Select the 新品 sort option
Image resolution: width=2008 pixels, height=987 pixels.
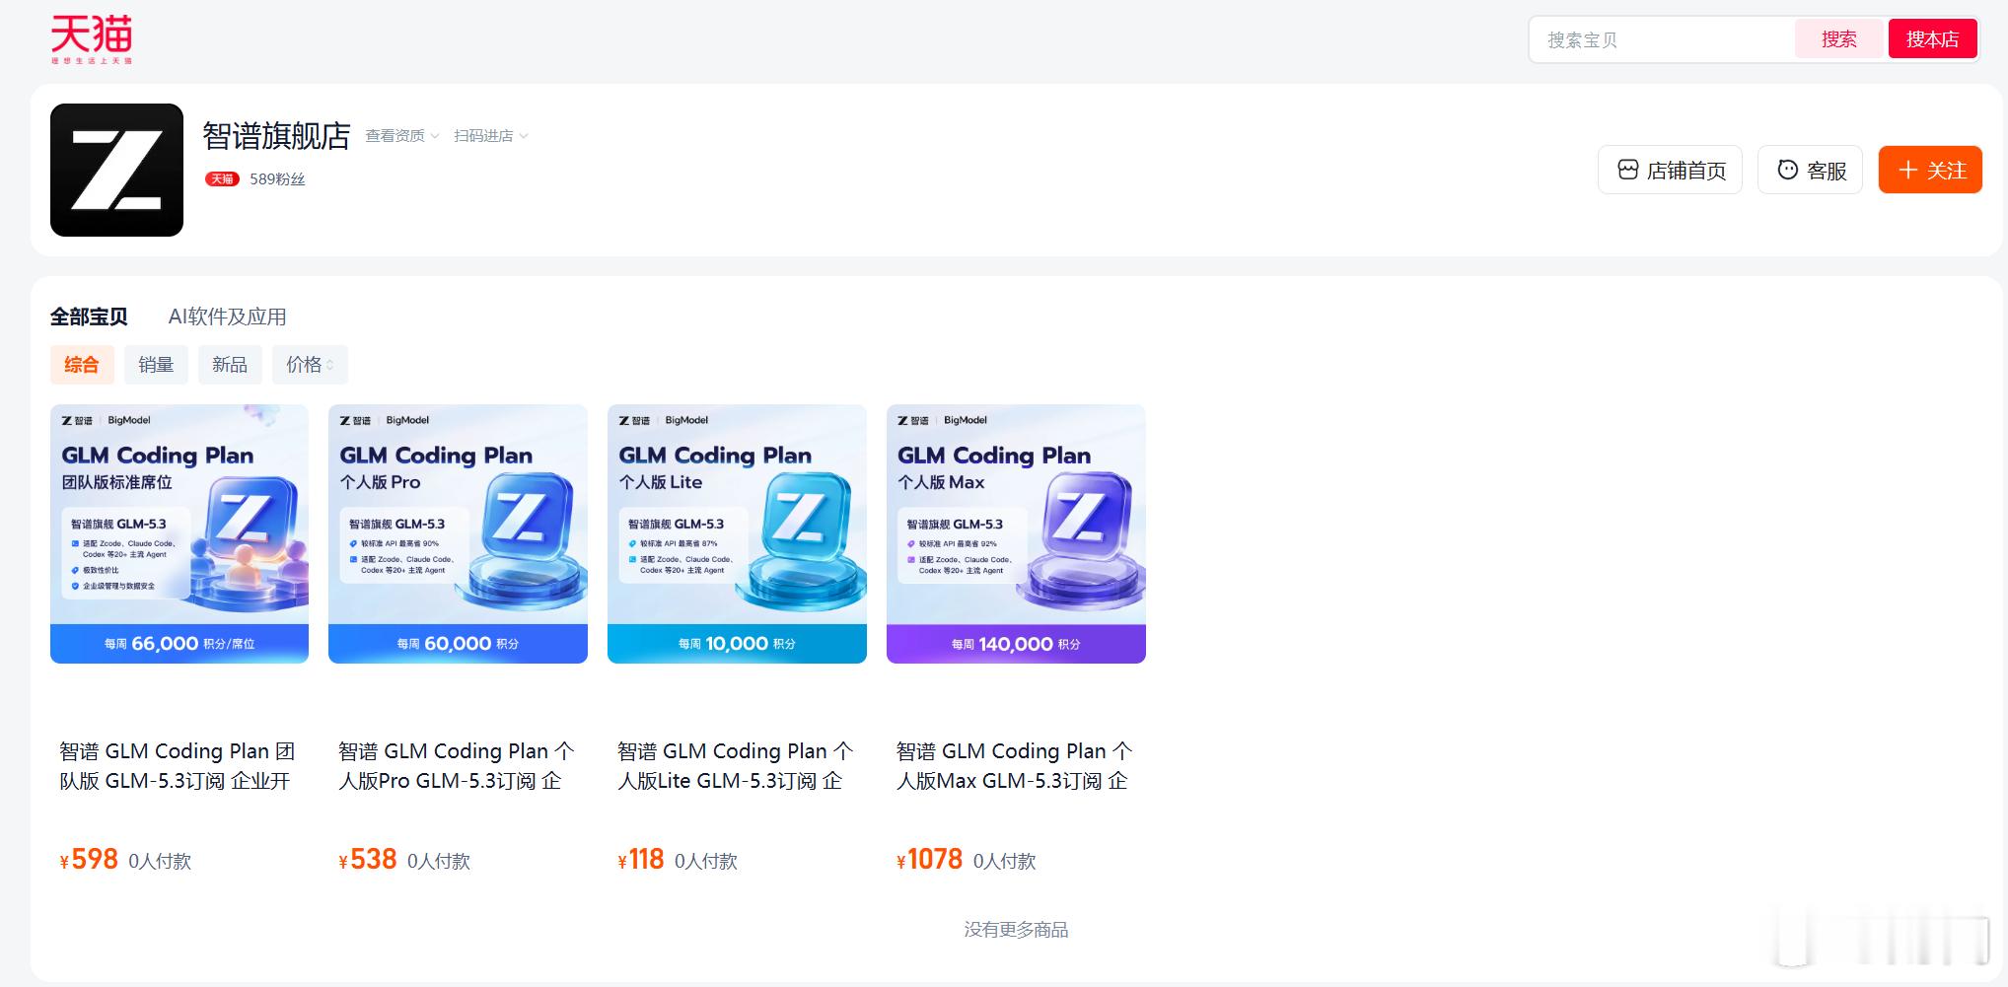(230, 365)
